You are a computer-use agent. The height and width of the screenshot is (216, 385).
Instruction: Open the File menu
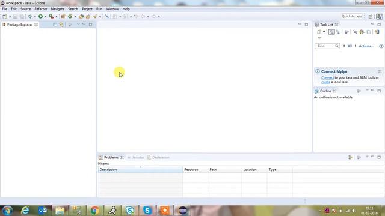(x=4, y=9)
